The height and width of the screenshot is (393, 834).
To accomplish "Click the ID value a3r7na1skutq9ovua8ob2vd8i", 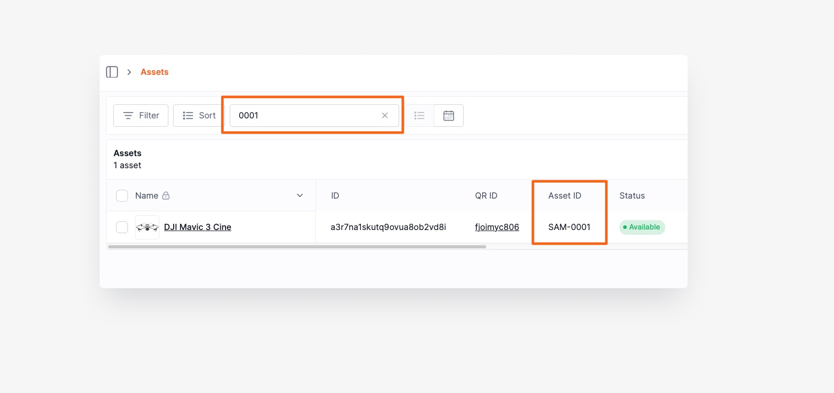I will tap(388, 227).
